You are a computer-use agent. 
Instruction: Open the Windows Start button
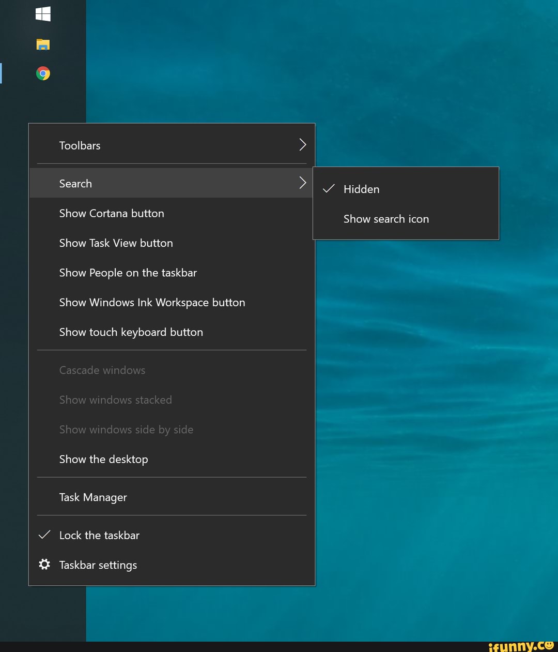43,14
